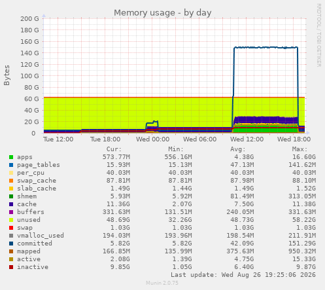
Task: Click the inactive dark red legend swatch
Action: (x=11, y=267)
